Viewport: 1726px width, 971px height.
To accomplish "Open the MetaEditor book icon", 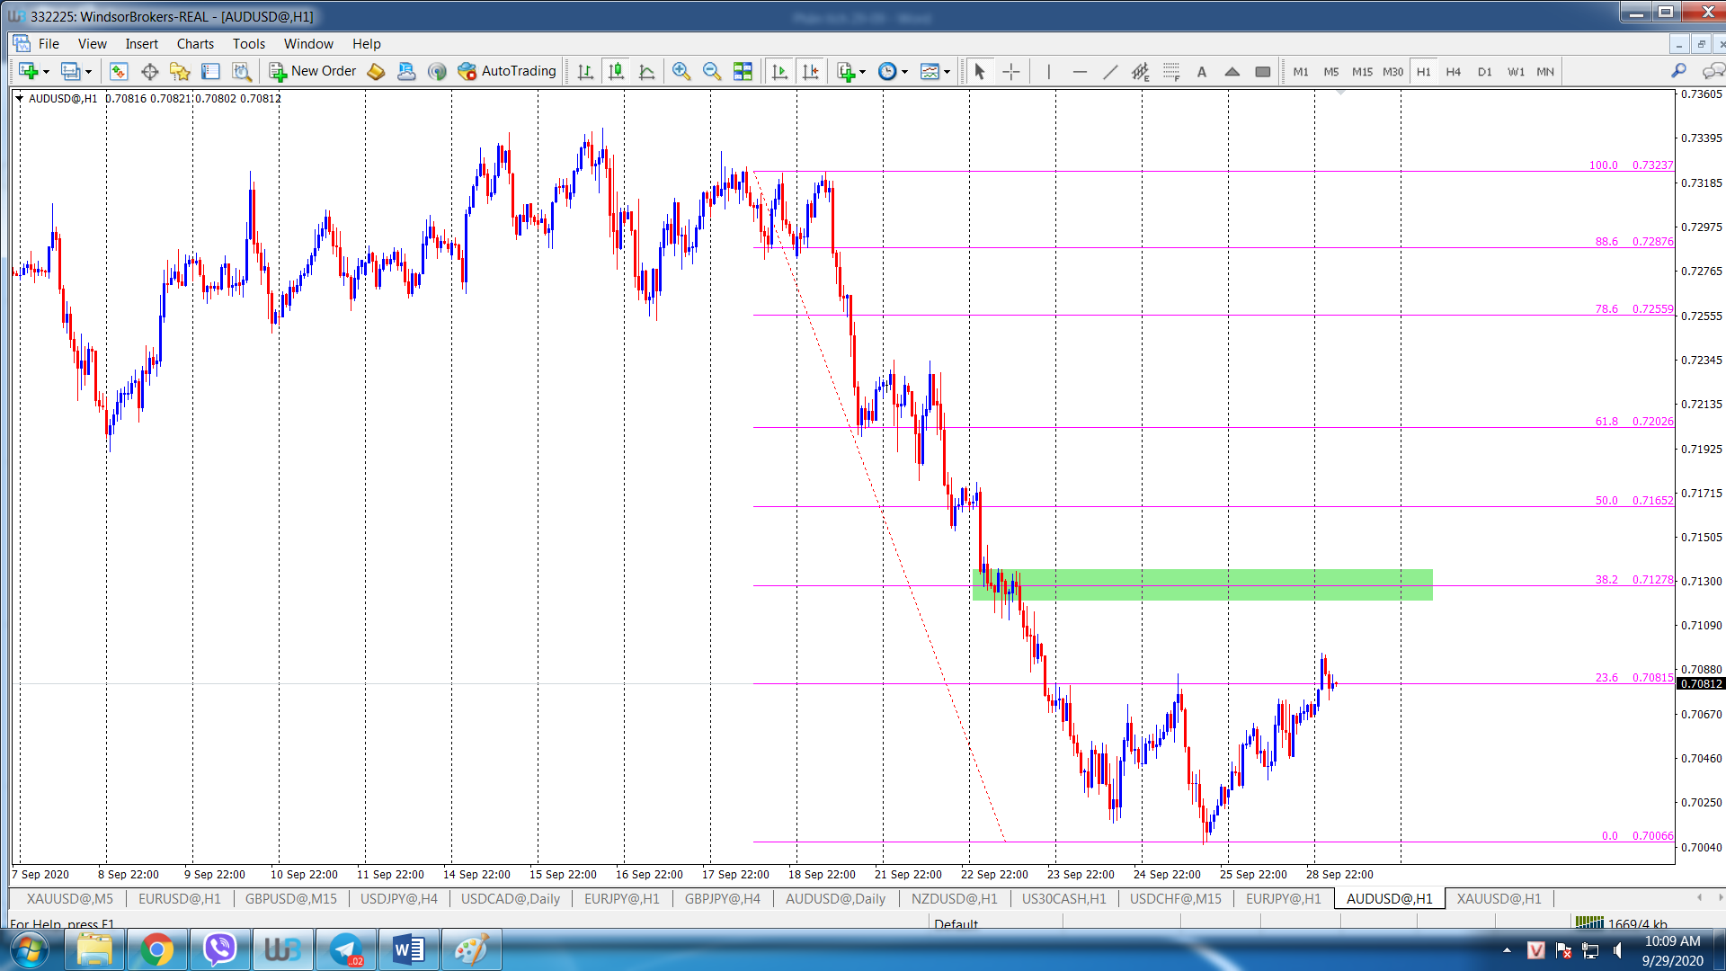I will click(376, 71).
